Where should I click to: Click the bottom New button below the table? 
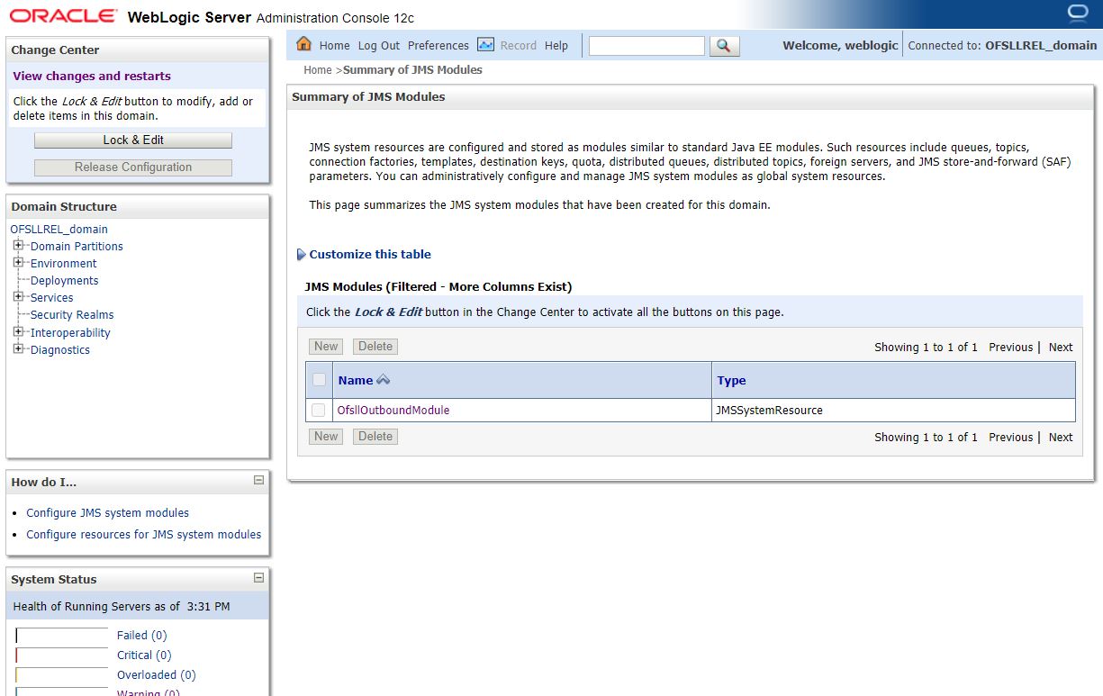326,437
